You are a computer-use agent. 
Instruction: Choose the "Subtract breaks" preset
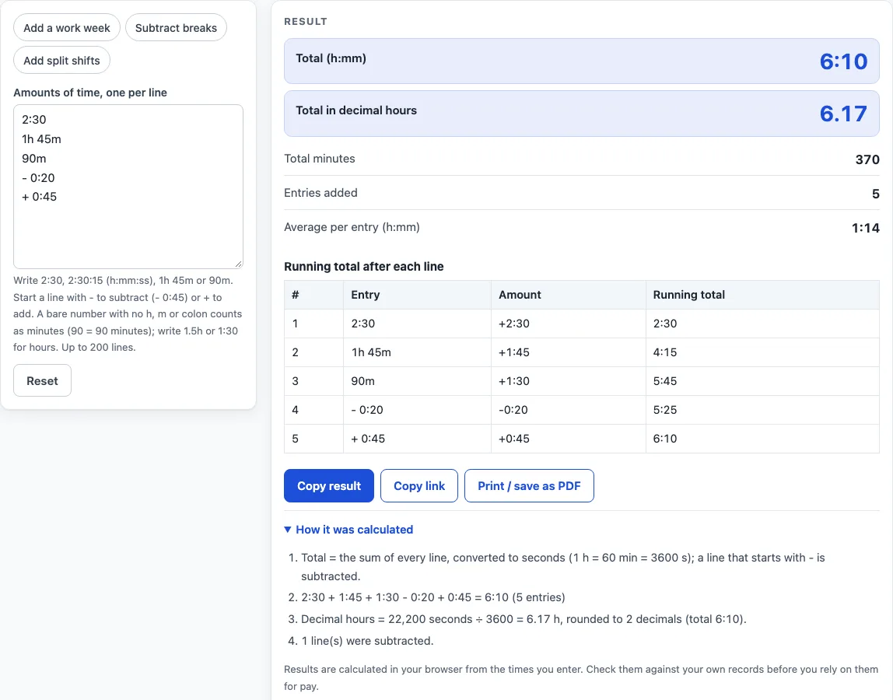176,28
